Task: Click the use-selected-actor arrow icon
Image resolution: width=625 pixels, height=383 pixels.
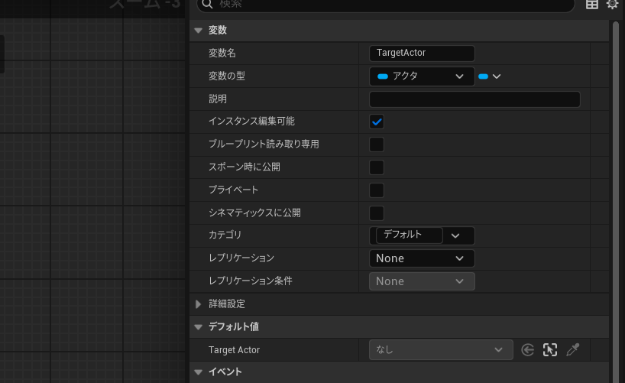Action: [x=528, y=350]
